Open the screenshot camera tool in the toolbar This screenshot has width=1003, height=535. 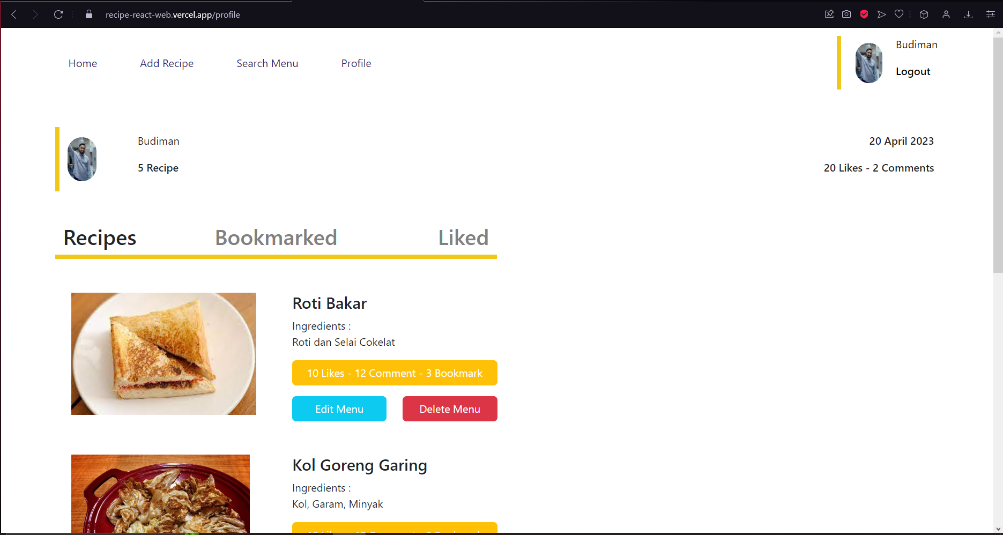pyautogui.click(x=846, y=14)
